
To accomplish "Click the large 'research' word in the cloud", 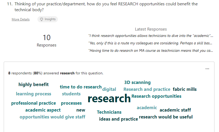I will 109,99.
